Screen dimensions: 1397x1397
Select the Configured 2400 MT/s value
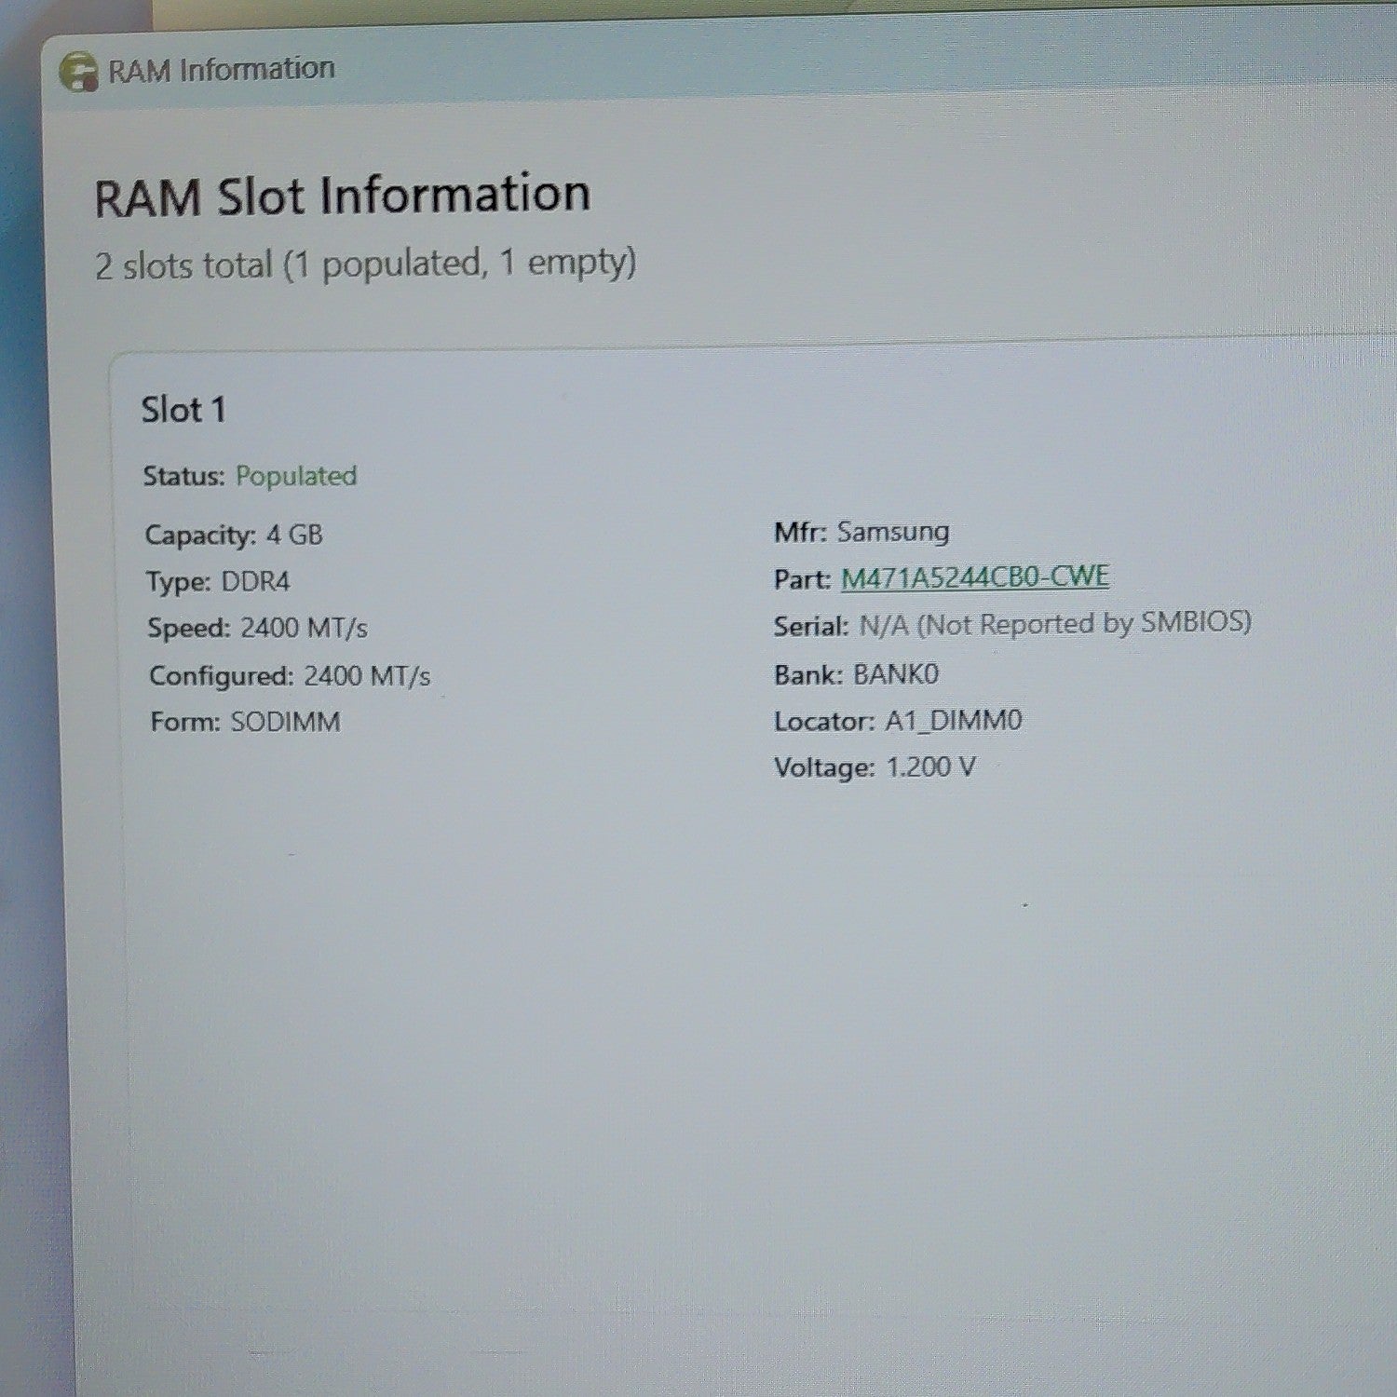(367, 675)
